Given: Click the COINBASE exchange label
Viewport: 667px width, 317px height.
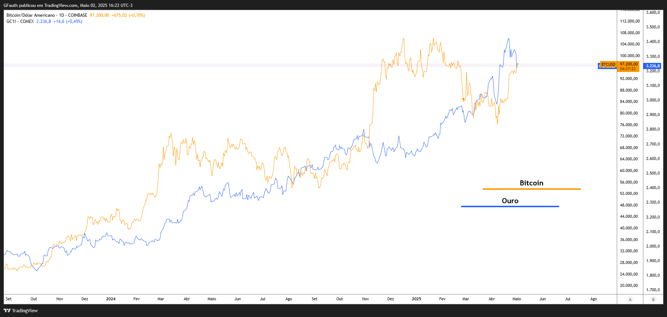Looking at the screenshot, I should [78, 15].
